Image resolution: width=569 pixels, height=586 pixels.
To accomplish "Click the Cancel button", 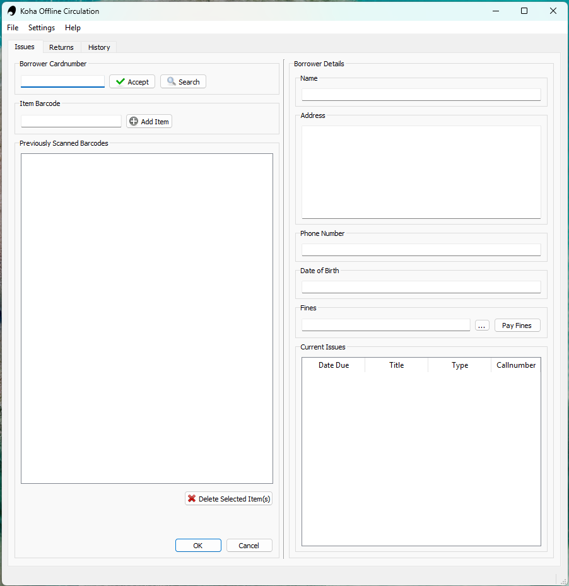I will click(x=249, y=546).
